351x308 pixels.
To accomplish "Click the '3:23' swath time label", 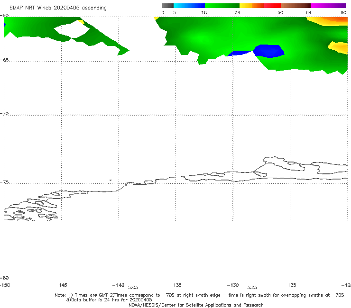I will pyautogui.click(x=252, y=288).
